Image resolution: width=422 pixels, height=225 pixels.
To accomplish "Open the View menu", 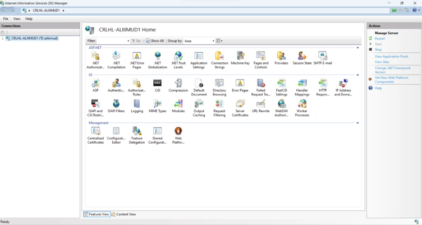I will [x=17, y=19].
